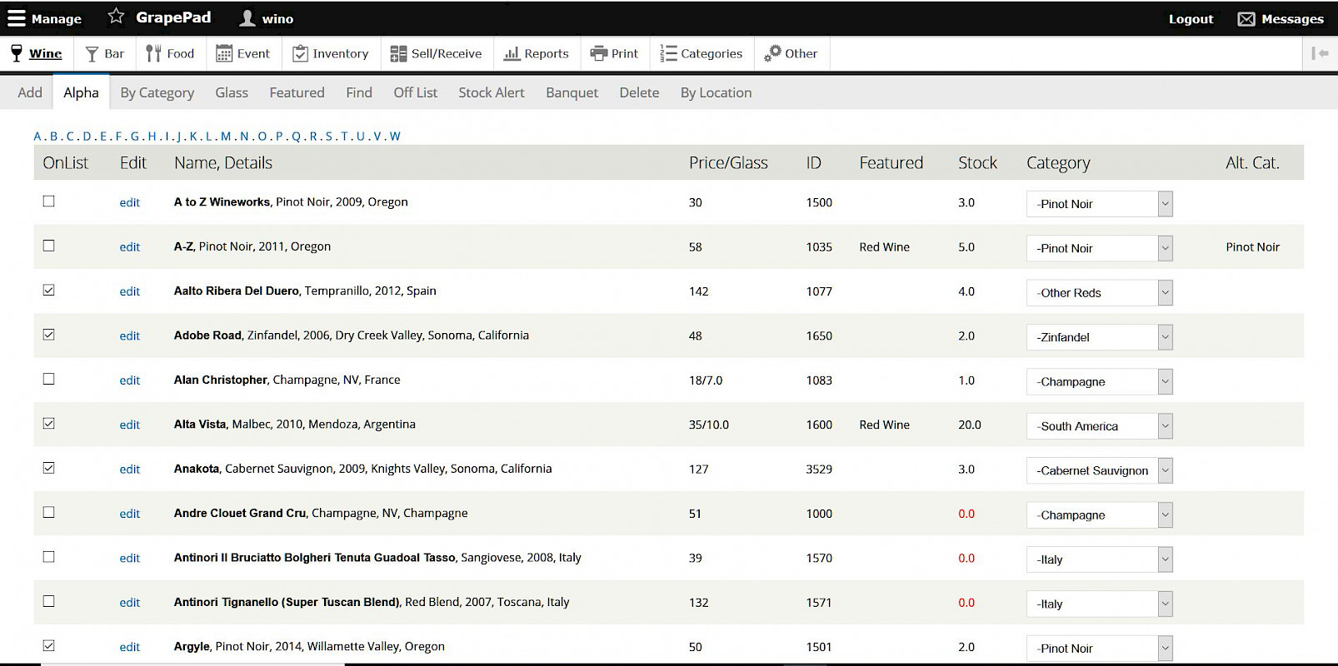This screenshot has height=666, width=1338.
Task: Click the GrapePad star icon
Action: coord(116,17)
